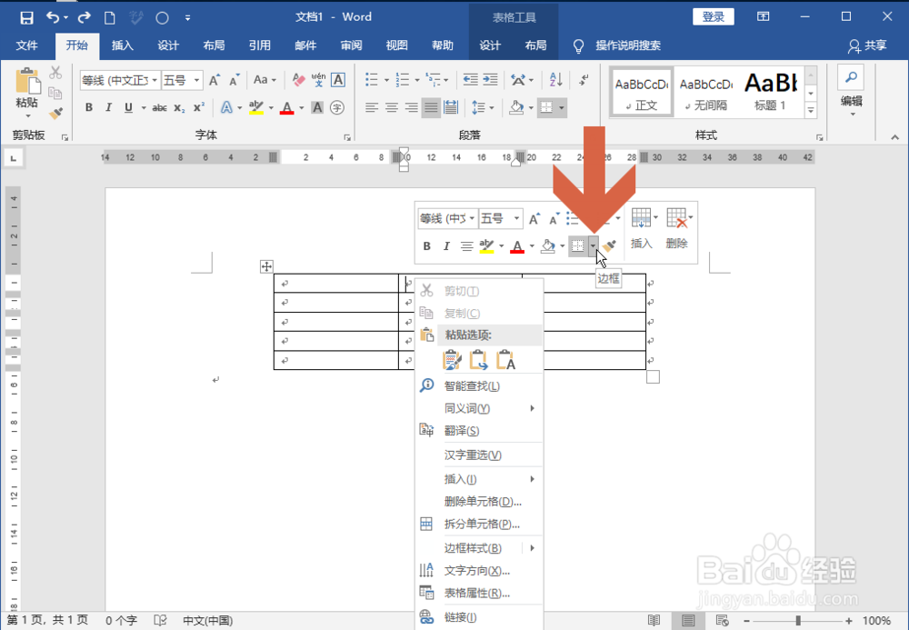Open the mini toolbar Insert dropdown arrow
Viewport: 909px width, 630px height.
(x=655, y=218)
